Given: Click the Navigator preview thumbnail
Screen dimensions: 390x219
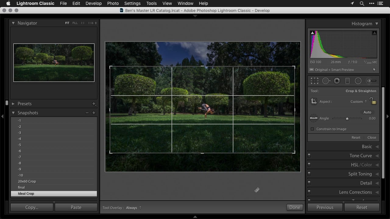Looking at the screenshot, I should pos(54,63).
